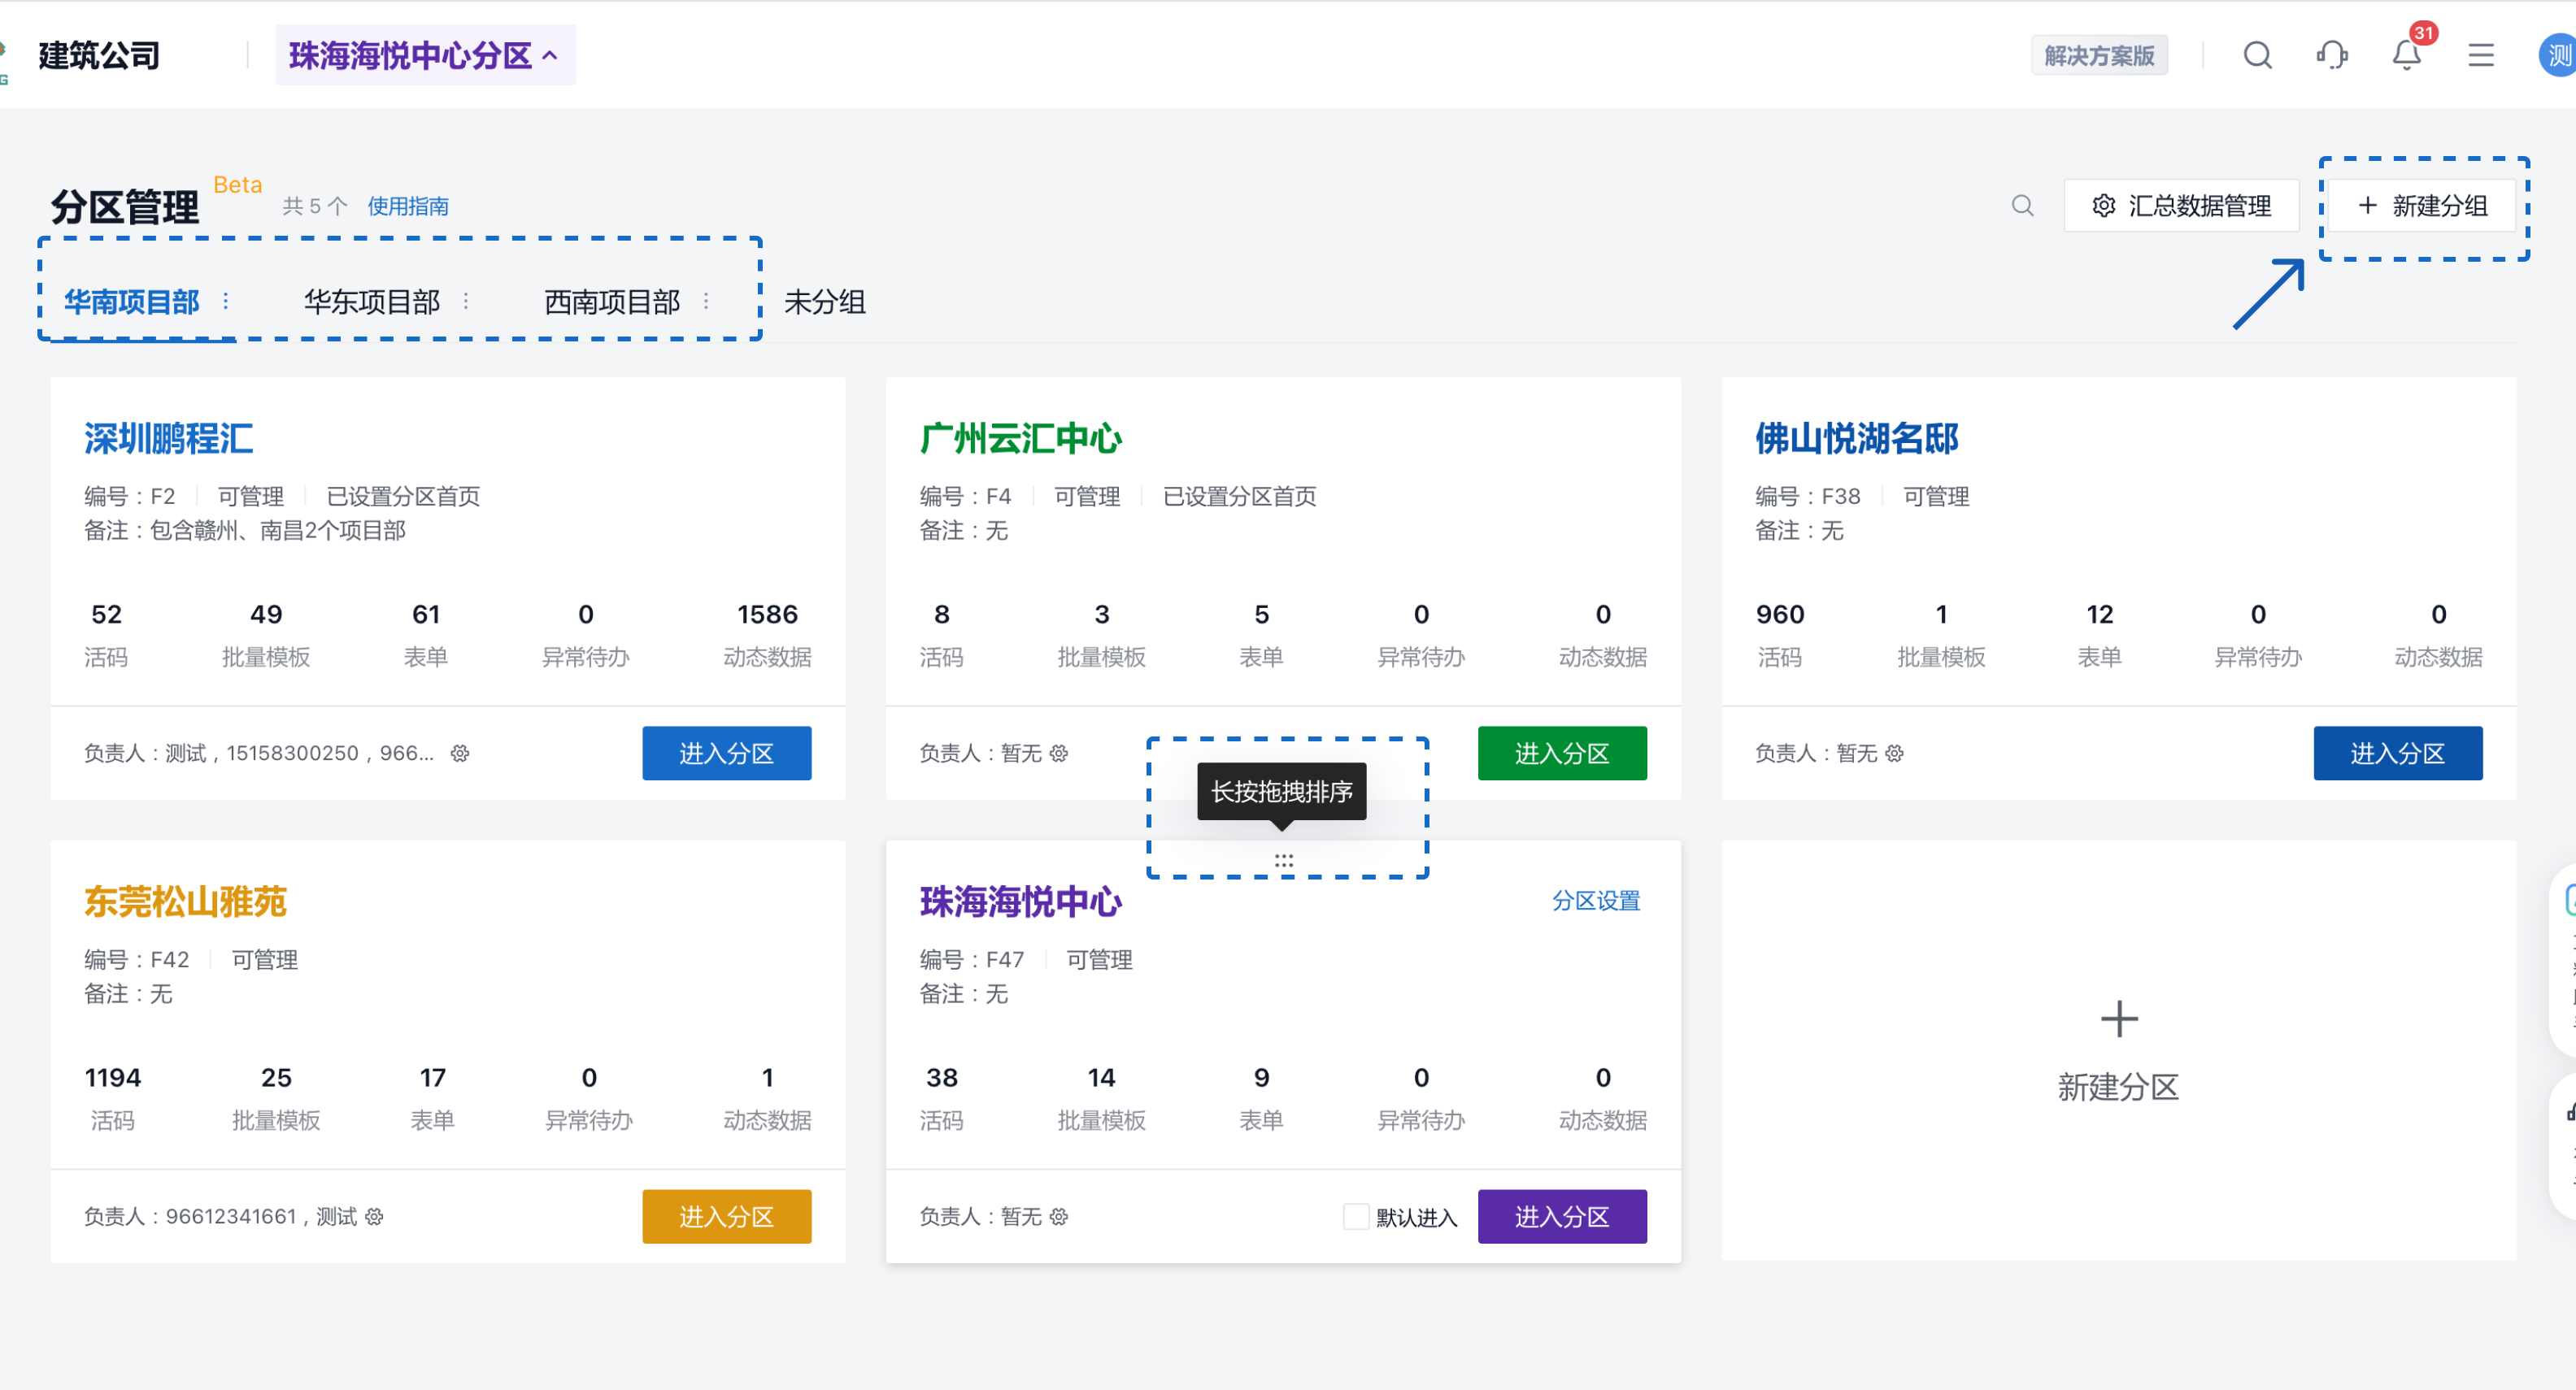
Task: Click gear icon next to 广州云汇中心 负责人
Action: pyautogui.click(x=1059, y=753)
